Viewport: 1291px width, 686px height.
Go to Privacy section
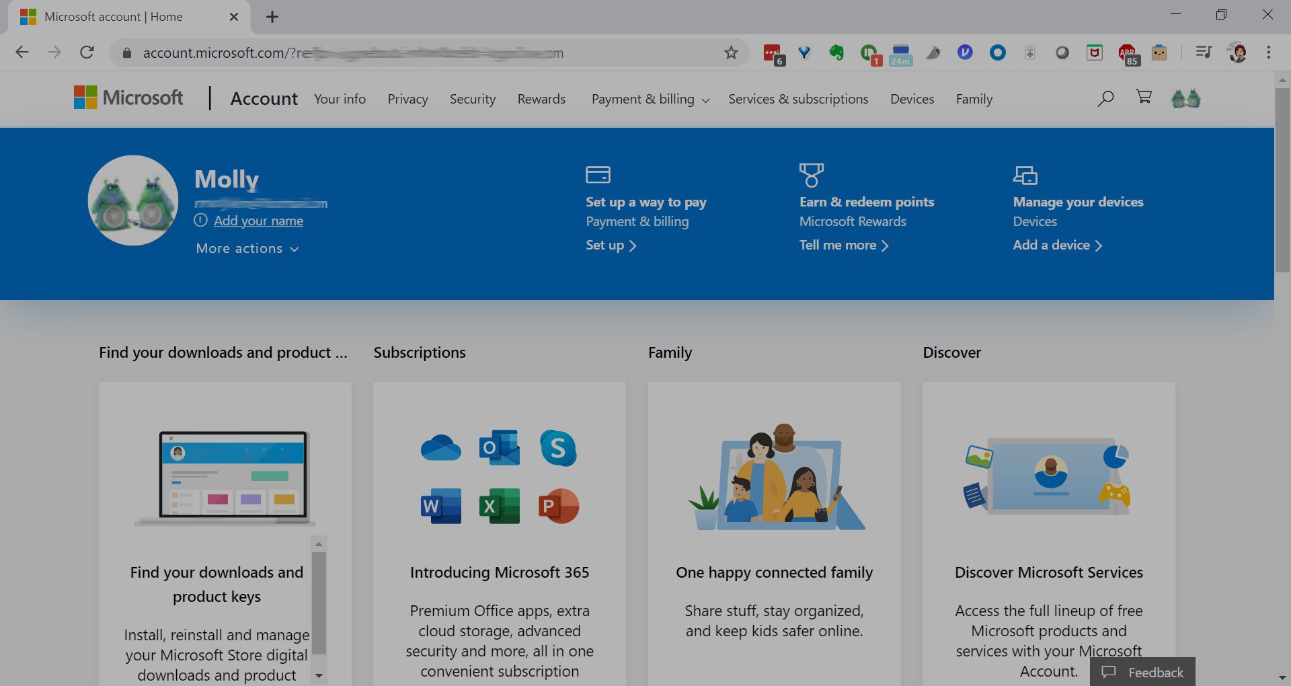[x=408, y=99]
